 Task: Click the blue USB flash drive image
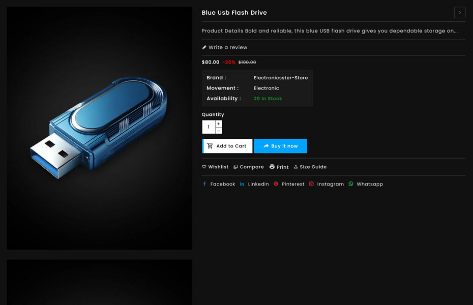pos(99,128)
